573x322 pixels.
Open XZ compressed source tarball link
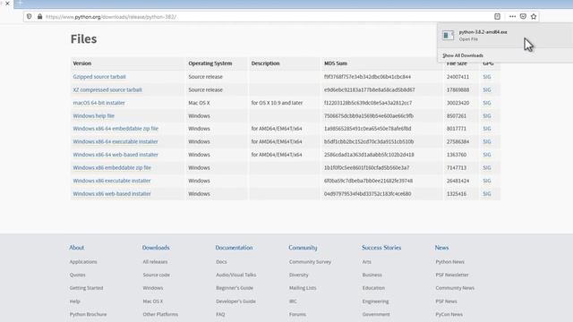click(107, 89)
